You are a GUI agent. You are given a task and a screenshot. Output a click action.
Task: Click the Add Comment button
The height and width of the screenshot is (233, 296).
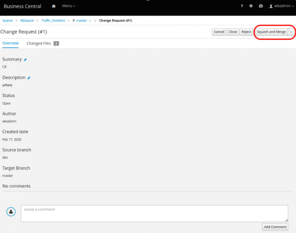(x=275, y=227)
